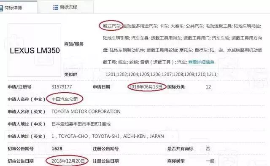270x166 pixels.
Task: Select similar group codes 1201;1202;1204
Action: click(122, 75)
